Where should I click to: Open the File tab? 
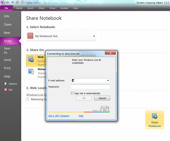pyautogui.click(x=7, y=8)
